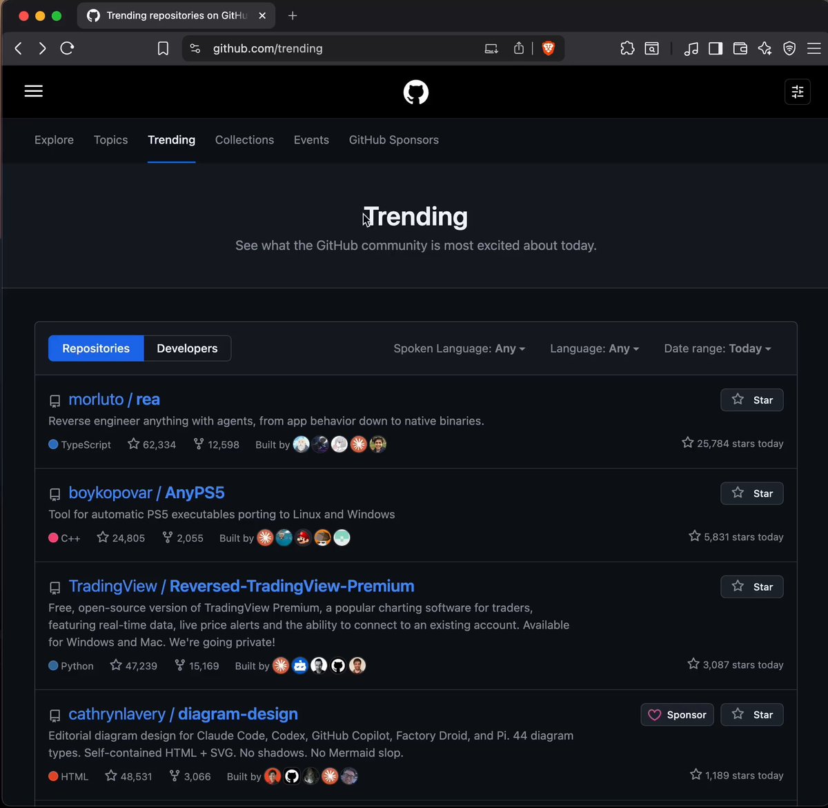Click the Python language label
This screenshot has height=808, width=828.
coord(71,665)
